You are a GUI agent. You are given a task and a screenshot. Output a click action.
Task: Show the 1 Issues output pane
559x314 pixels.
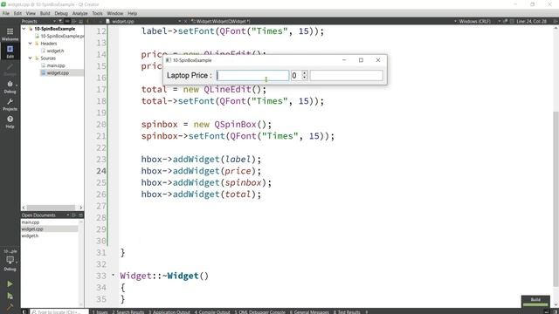tap(100, 312)
